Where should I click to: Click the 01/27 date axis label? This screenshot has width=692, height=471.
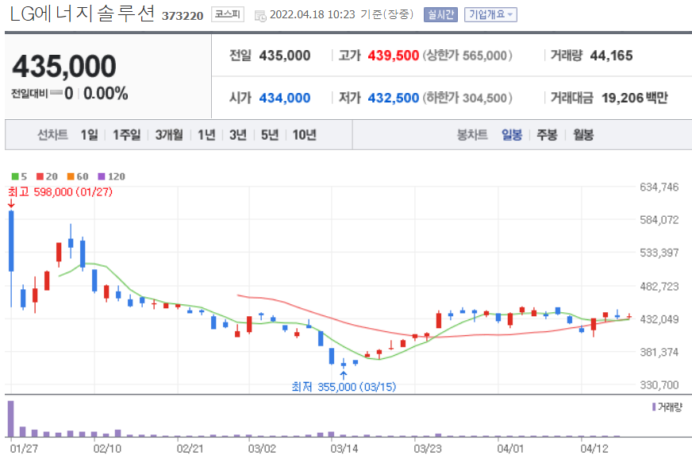pos(24,449)
